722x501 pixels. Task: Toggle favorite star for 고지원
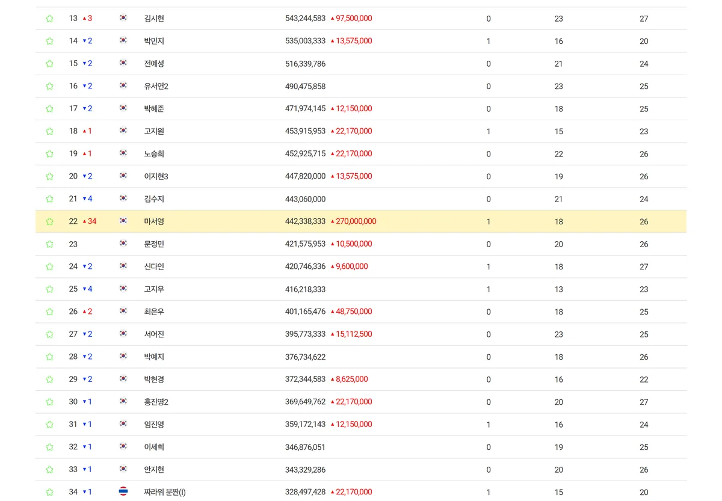point(49,131)
